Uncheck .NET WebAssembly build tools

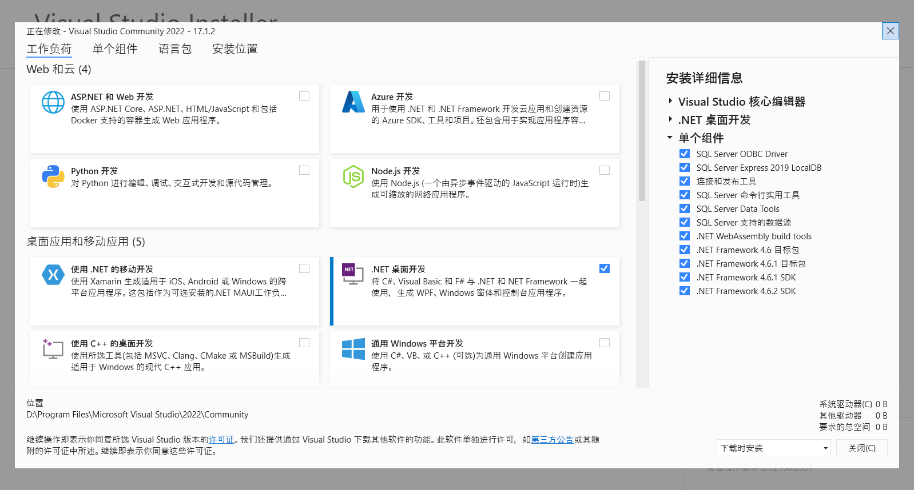pyautogui.click(x=685, y=236)
